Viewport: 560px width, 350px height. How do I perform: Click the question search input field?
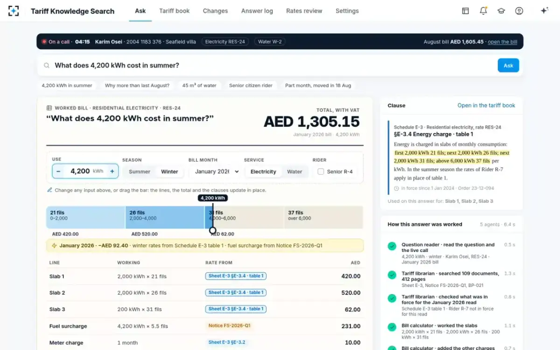click(x=273, y=65)
